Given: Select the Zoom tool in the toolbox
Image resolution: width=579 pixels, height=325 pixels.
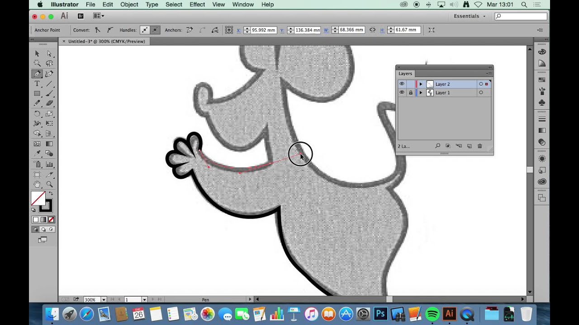Looking at the screenshot, I should tap(49, 184).
